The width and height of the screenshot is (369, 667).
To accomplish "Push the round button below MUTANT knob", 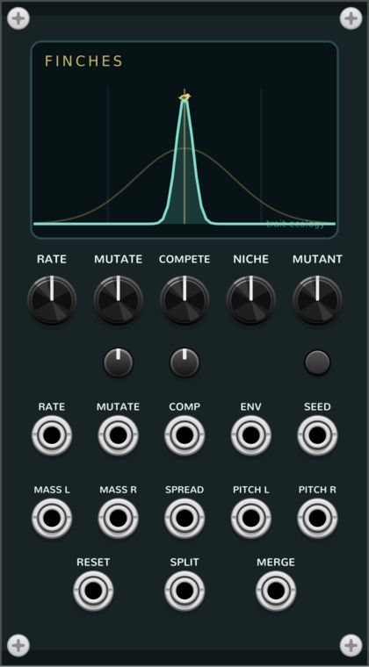I will 317,362.
